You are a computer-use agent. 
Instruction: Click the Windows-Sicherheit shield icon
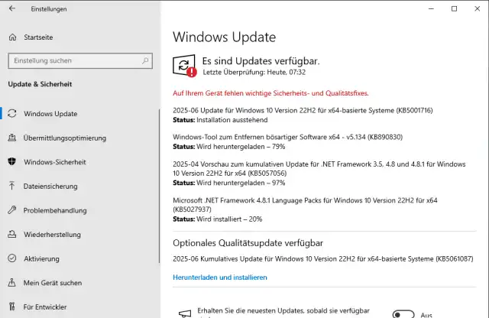12,161
